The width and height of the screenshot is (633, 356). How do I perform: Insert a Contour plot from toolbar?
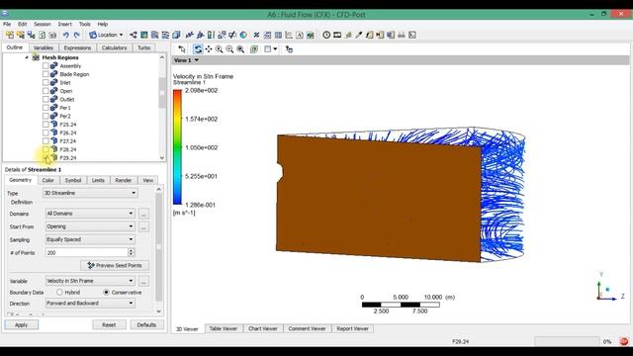pyautogui.click(x=143, y=36)
